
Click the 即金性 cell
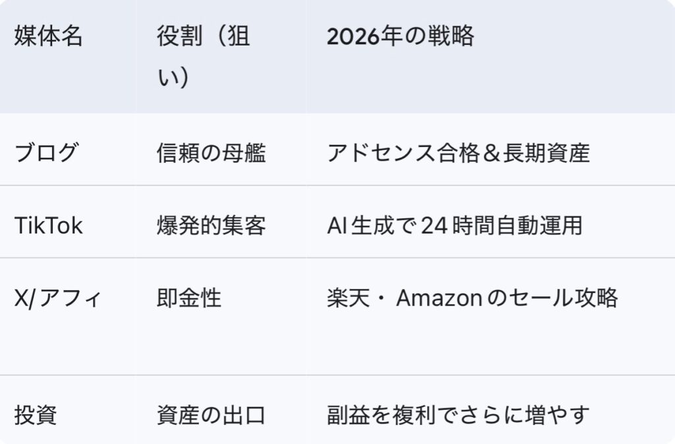(x=189, y=298)
